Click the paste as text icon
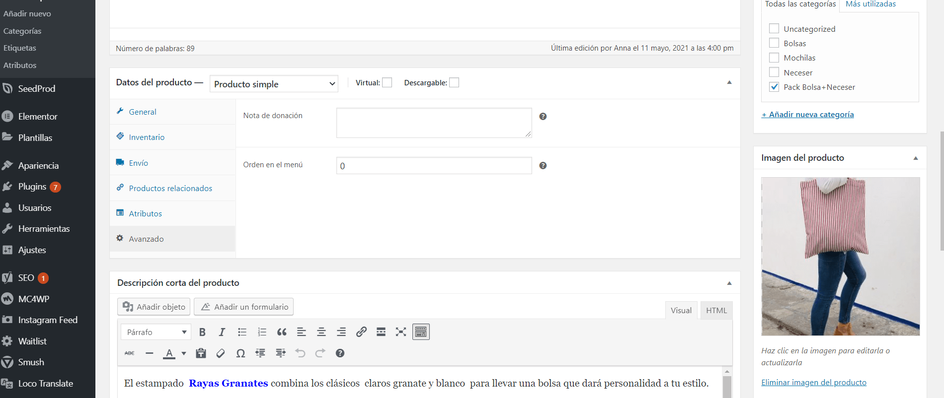The height and width of the screenshot is (398, 944). [201, 353]
